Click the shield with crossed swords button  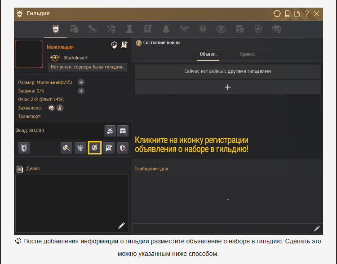tap(24, 148)
